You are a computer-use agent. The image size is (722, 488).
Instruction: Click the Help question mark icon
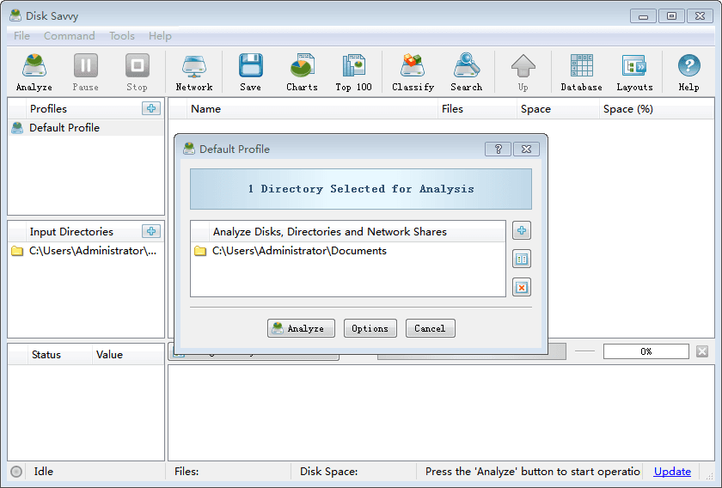[688, 72]
